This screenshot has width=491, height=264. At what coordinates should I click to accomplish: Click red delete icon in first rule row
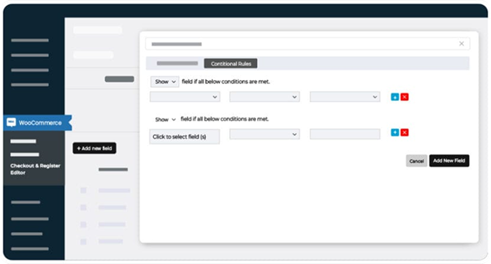point(404,97)
